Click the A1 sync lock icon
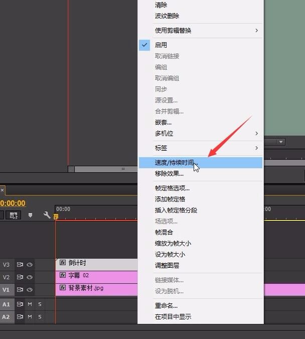Viewport: 305px width, 339px height. pos(20,304)
